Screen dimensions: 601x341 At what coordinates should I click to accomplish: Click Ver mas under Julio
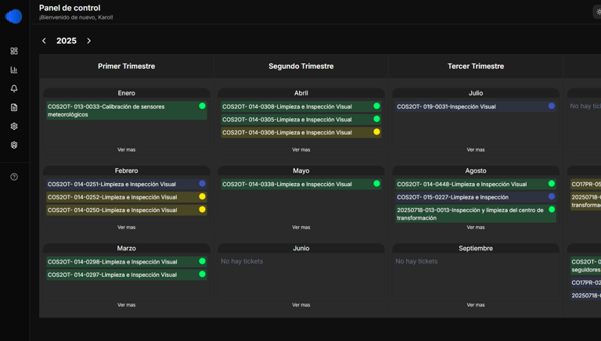(x=476, y=150)
